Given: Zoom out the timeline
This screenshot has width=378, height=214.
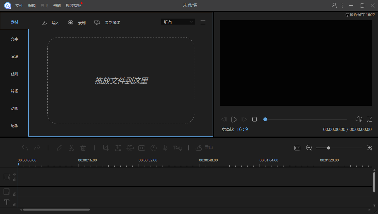Looking at the screenshot, I should (309, 148).
